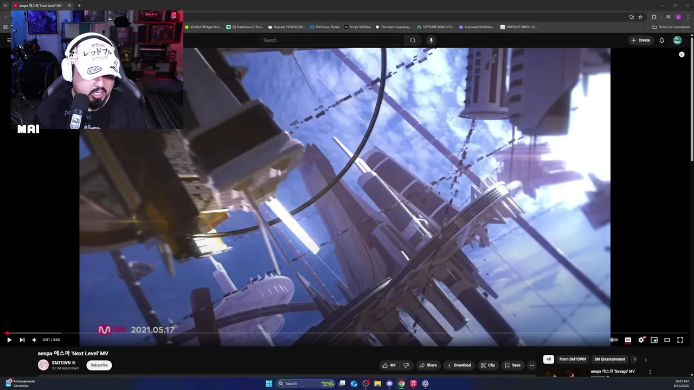694x390 pixels.
Task: Dislike the video
Action: pyautogui.click(x=406, y=365)
